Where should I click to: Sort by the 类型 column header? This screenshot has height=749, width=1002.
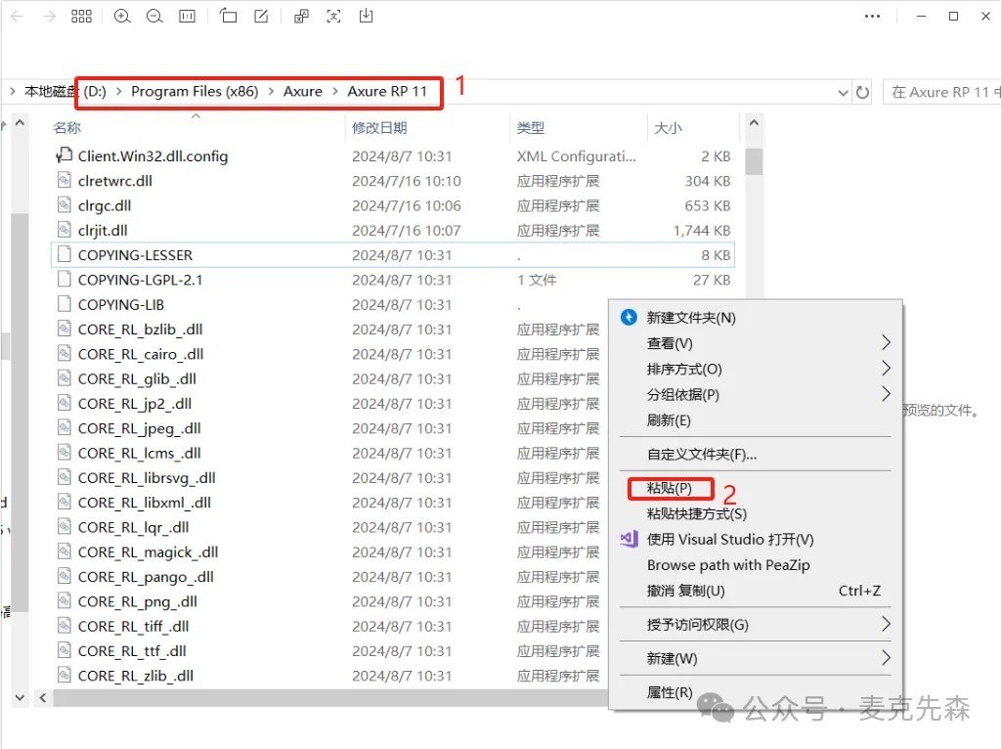531,128
